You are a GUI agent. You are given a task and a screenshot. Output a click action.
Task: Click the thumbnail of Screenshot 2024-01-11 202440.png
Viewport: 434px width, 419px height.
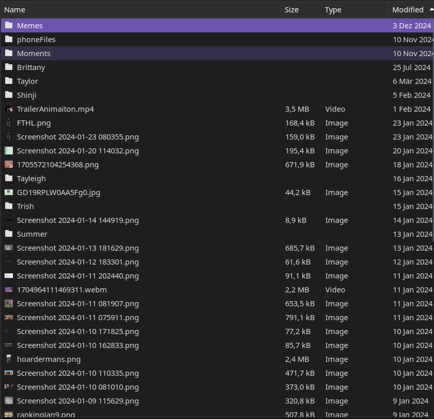9,275
